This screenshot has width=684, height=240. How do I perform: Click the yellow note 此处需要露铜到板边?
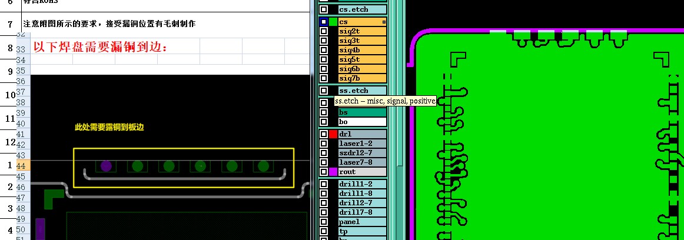pos(109,127)
